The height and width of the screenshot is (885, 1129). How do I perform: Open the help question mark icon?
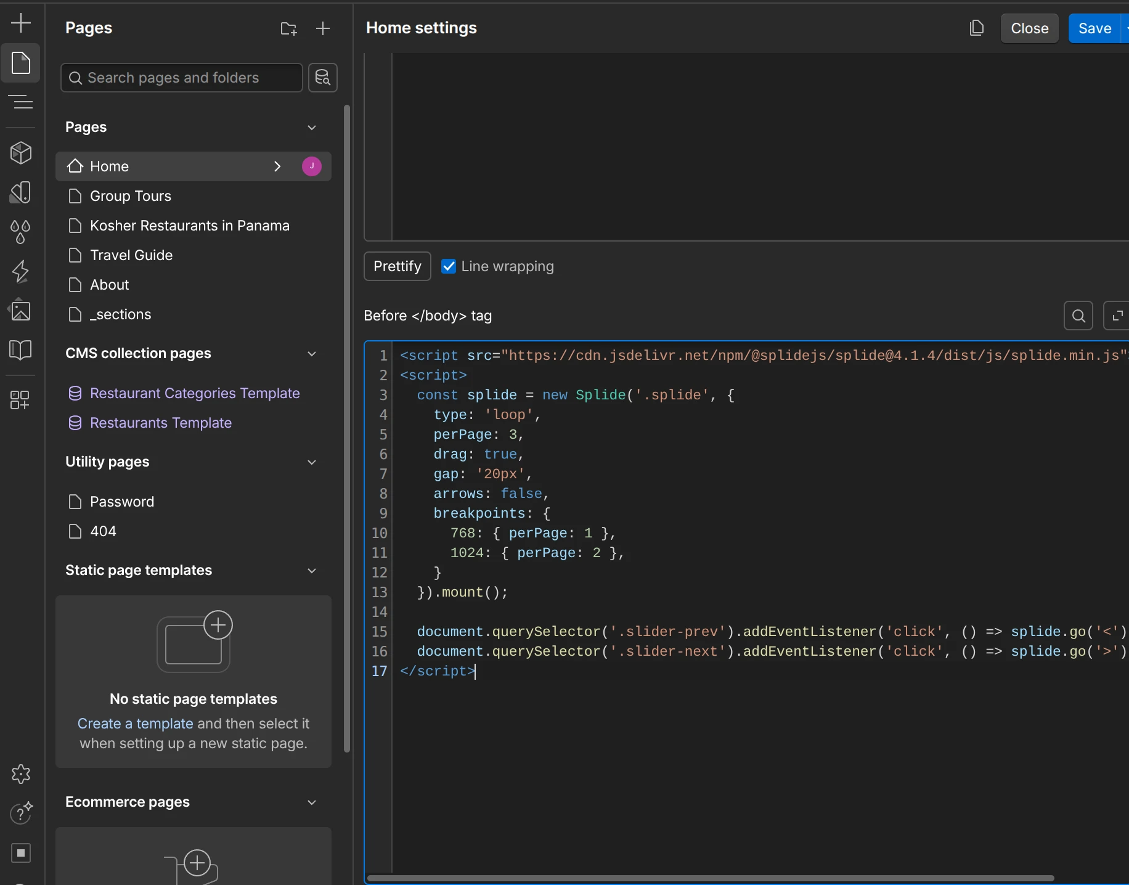click(x=21, y=814)
